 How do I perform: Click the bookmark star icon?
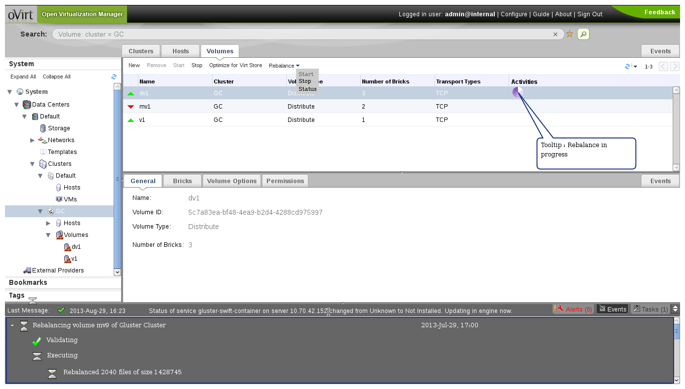point(569,34)
